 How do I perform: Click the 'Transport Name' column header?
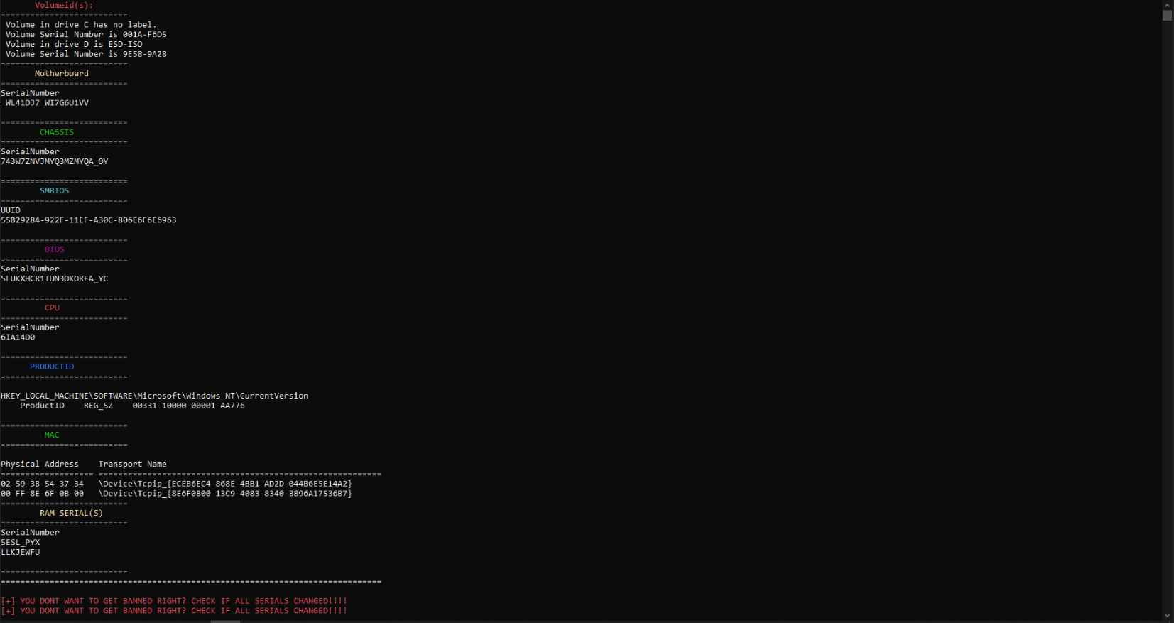tap(133, 464)
